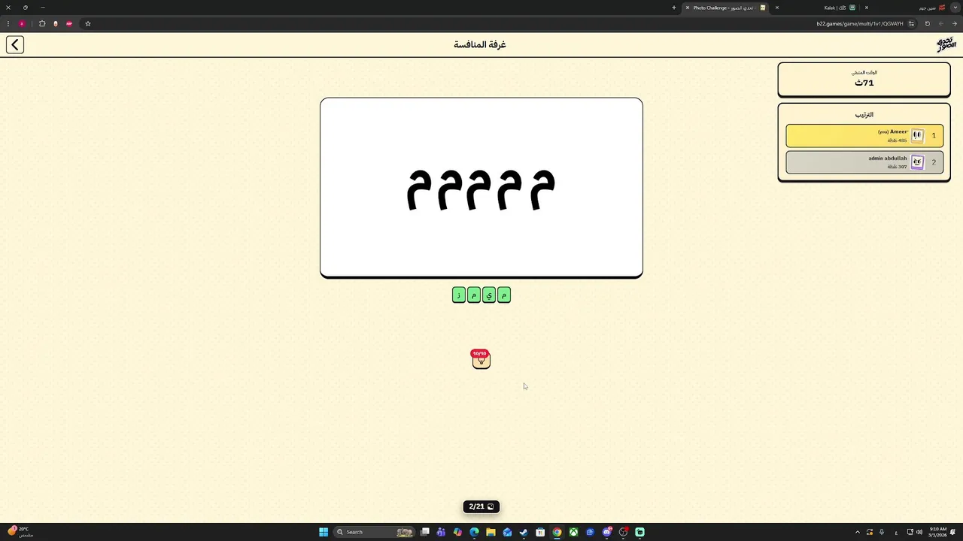The image size is (963, 541).
Task: Bookmark this page with the star icon
Action: coord(88,23)
